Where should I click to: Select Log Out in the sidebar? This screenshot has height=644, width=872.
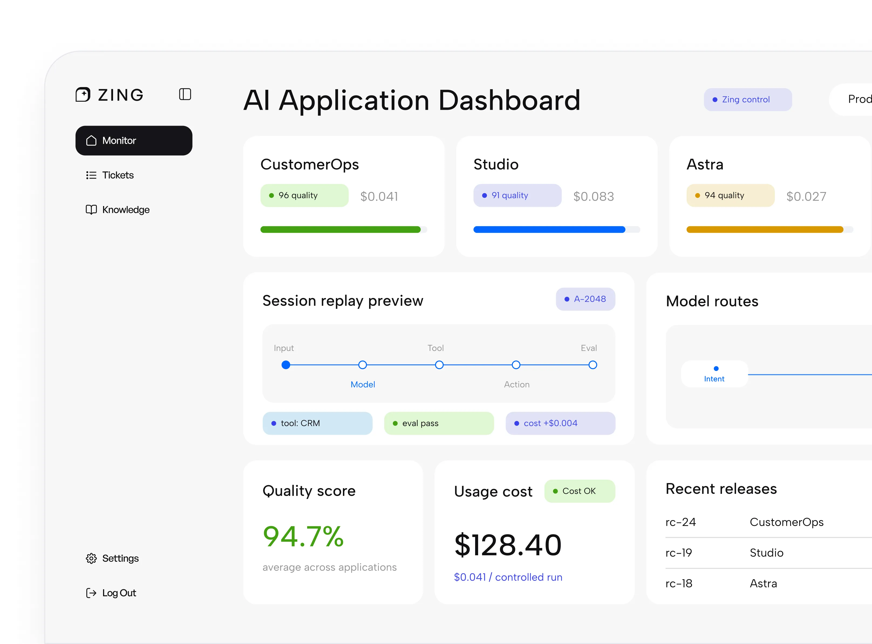tap(134, 593)
